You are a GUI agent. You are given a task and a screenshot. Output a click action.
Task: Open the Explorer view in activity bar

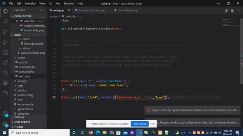tap(5, 12)
